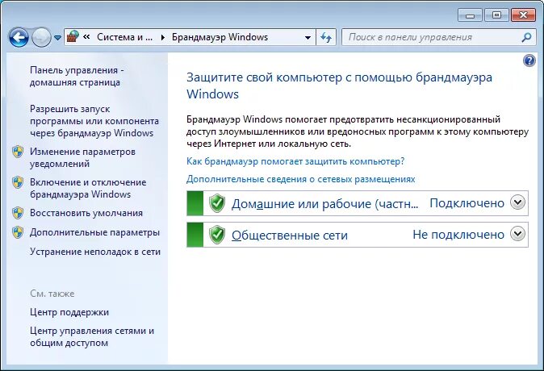544x371 pixels.
Task: Click shield icon beside 'Включение и отключение'
Action: [18, 182]
